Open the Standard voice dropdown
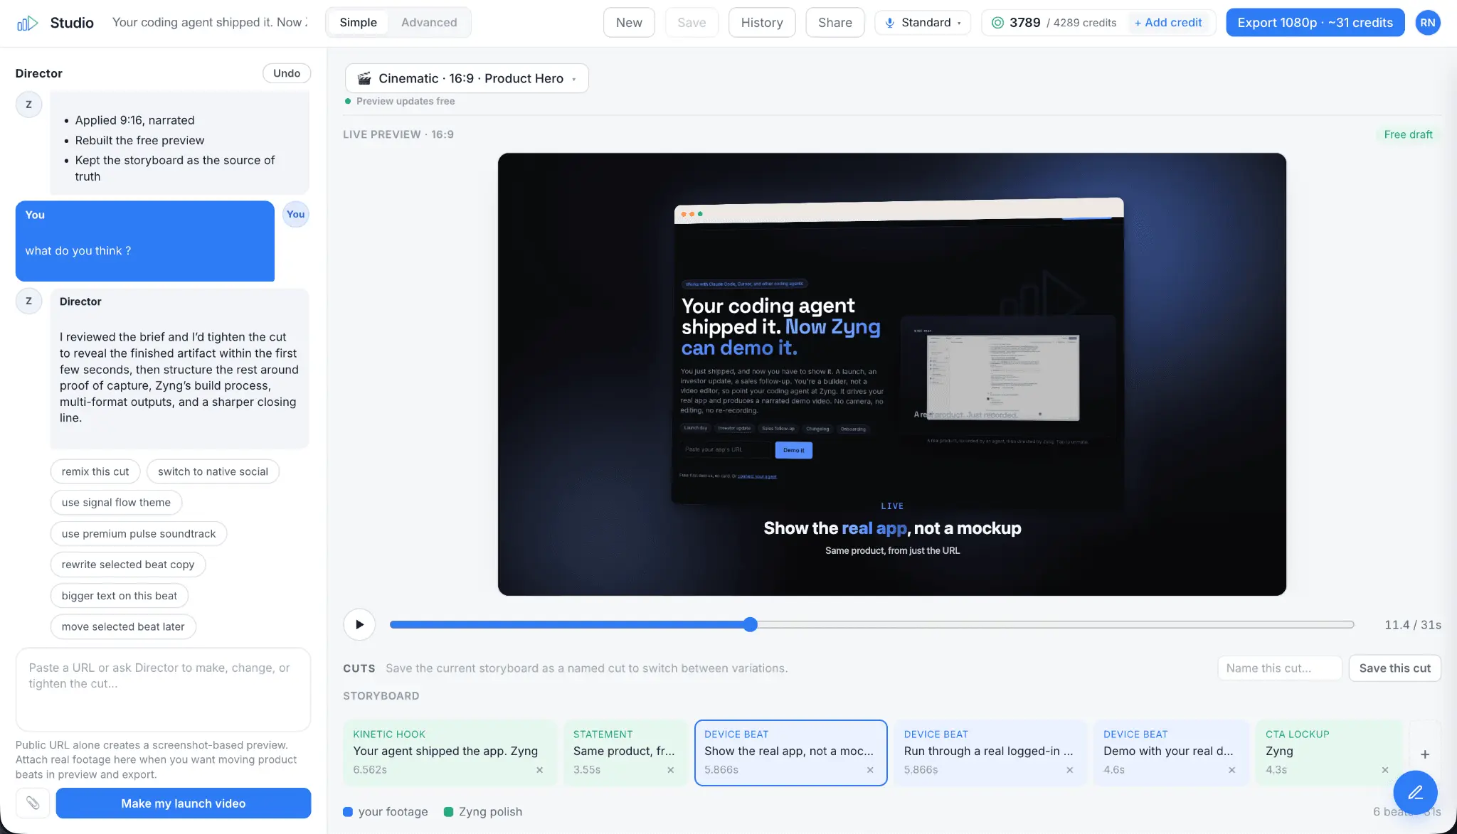Screen dimensions: 1457x834 pos(922,23)
